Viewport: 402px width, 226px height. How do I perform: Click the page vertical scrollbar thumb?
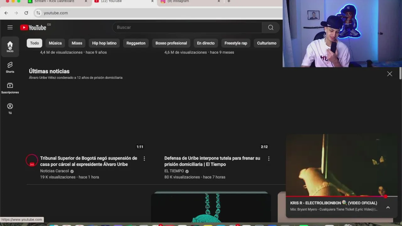click(x=400, y=73)
